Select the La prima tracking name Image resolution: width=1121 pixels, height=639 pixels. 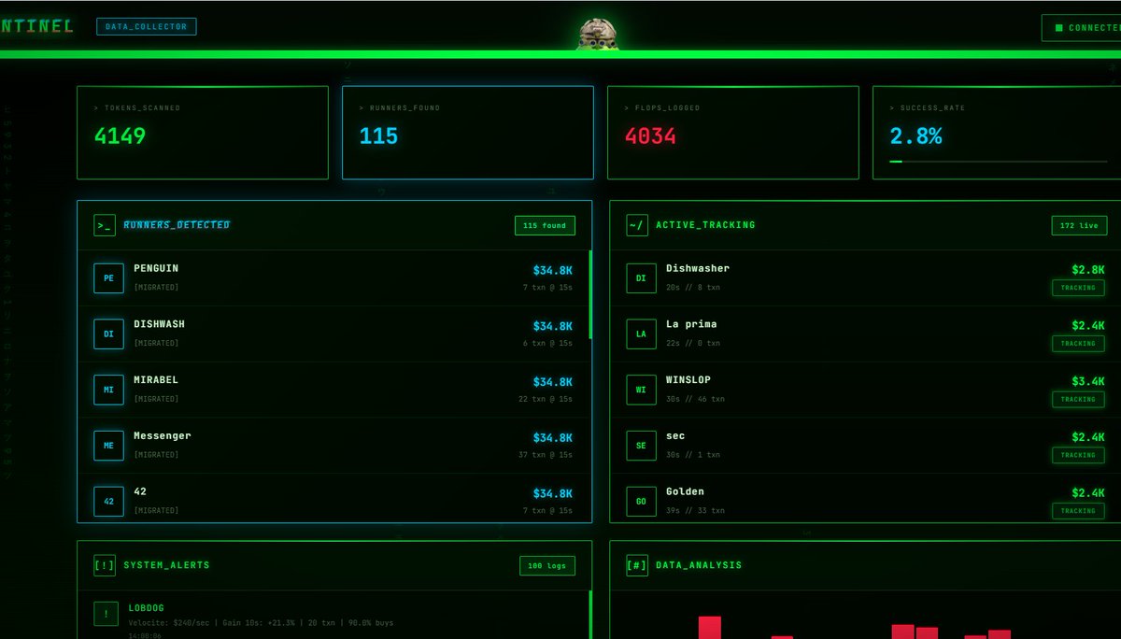click(691, 324)
